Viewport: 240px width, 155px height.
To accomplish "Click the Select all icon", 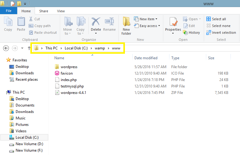I will pyautogui.click(x=208, y=19).
